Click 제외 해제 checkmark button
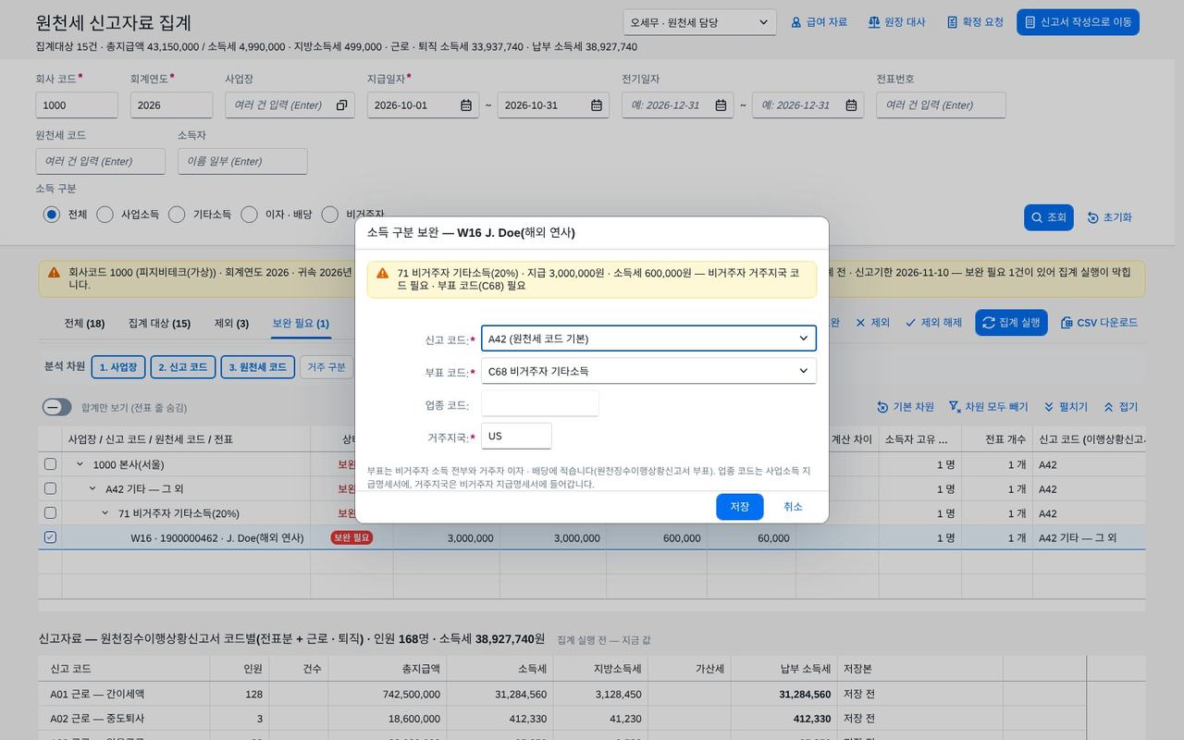1184x740 pixels. [933, 323]
